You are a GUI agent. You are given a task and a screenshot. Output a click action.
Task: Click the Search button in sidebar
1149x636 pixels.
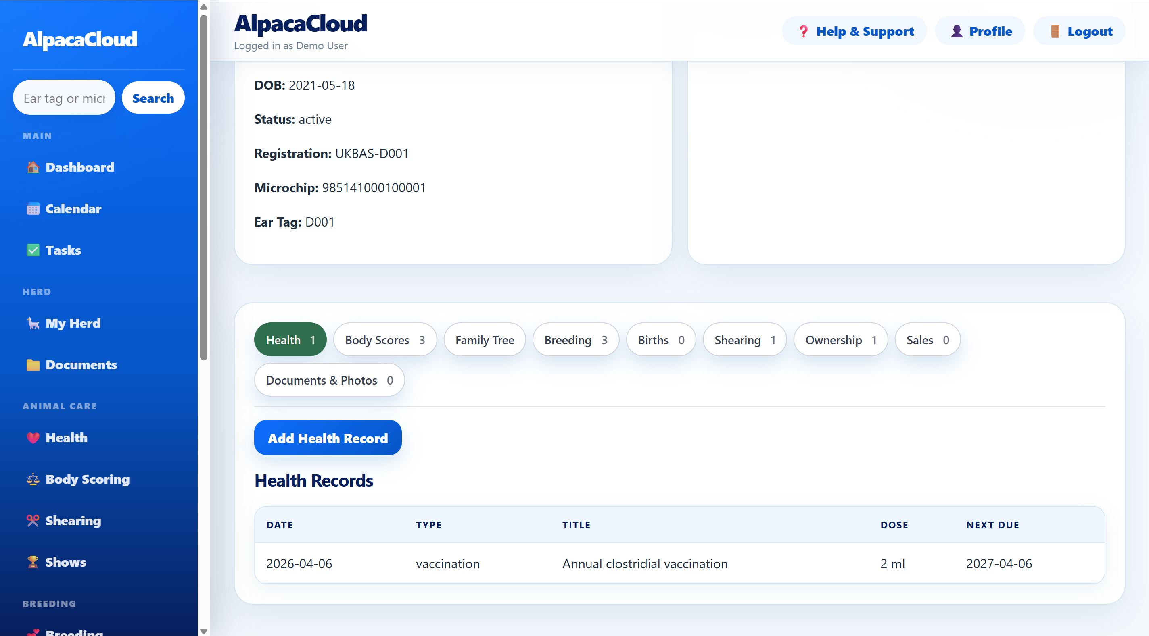point(153,98)
